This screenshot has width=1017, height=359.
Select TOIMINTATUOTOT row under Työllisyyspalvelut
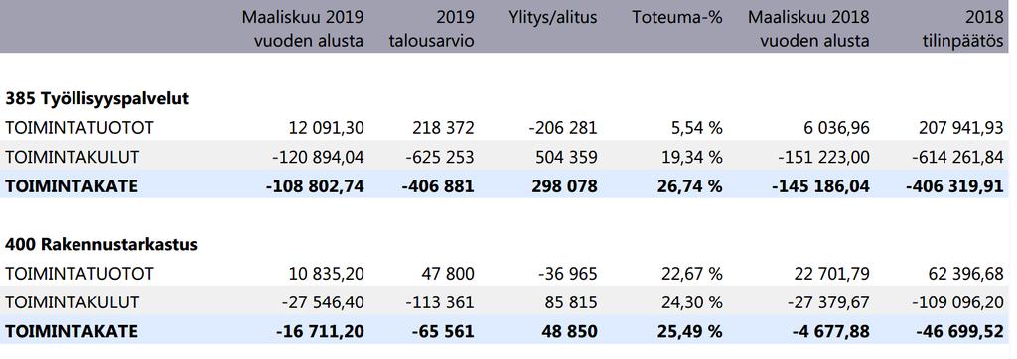click(x=506, y=128)
